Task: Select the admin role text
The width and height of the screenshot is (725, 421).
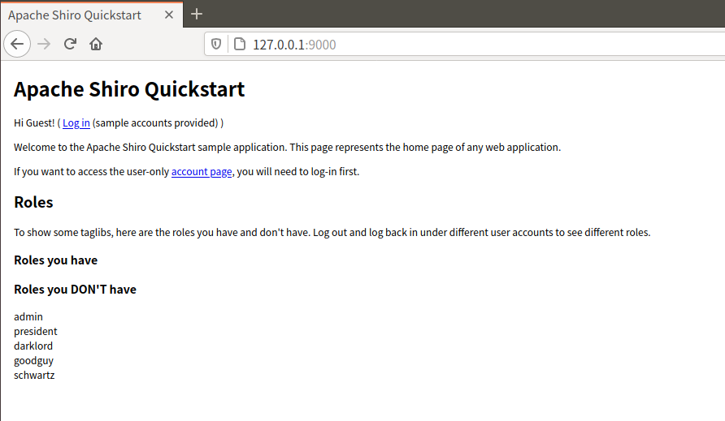Action: (x=28, y=316)
